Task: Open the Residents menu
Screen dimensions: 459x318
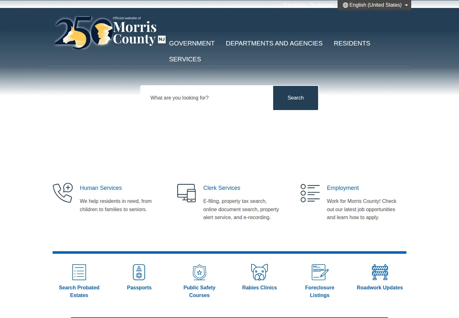Action: coord(352,43)
